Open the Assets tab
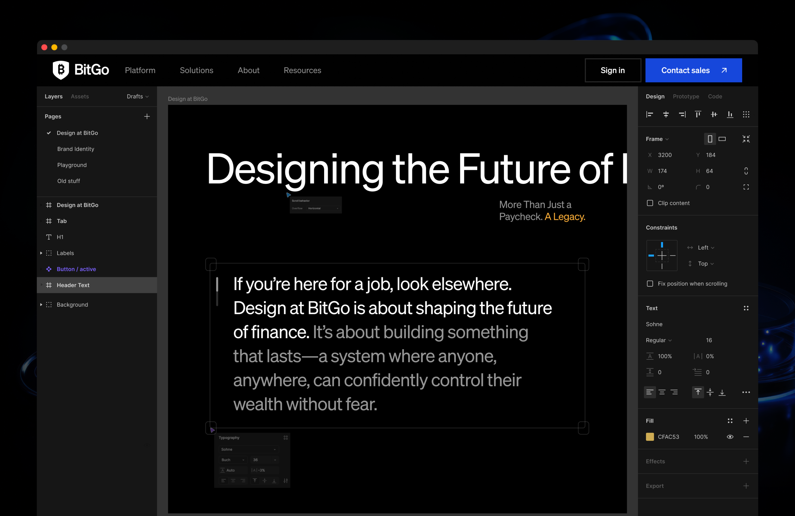The height and width of the screenshot is (516, 795). (79, 96)
